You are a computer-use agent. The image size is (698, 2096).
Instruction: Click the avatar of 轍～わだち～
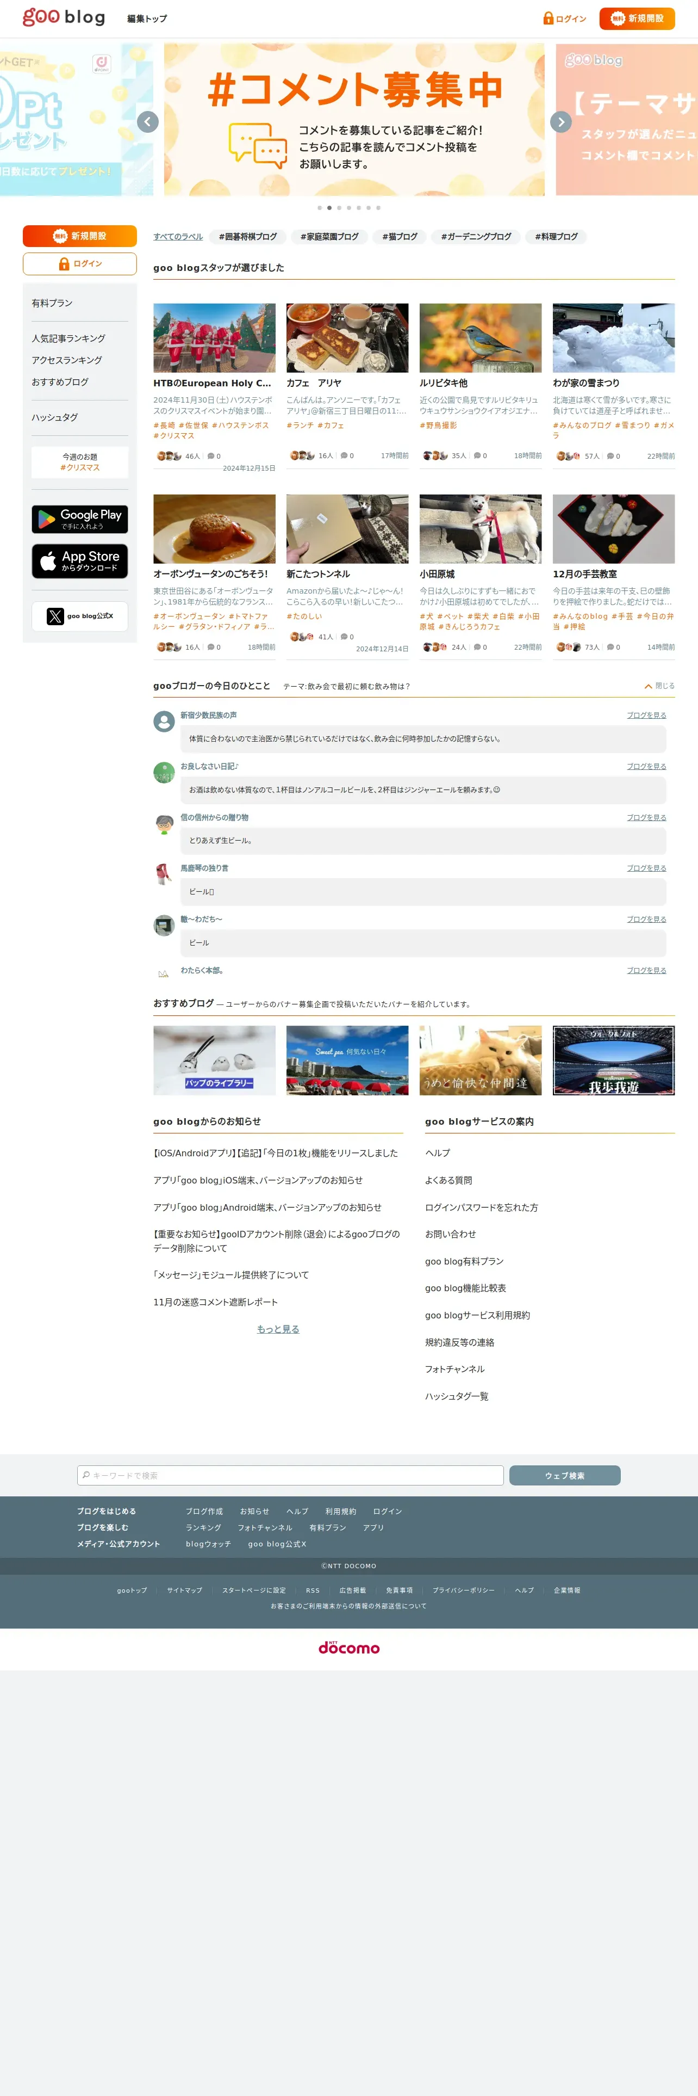click(x=164, y=926)
